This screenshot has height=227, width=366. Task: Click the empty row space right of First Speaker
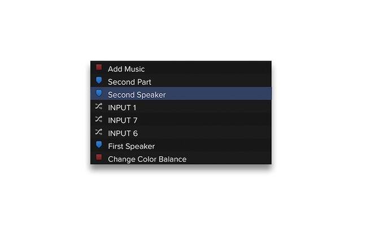click(x=213, y=146)
